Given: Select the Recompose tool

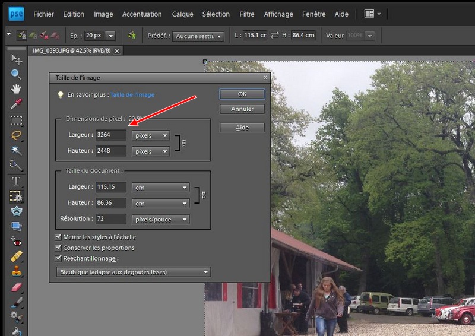Looking at the screenshot, I should coord(16,196).
